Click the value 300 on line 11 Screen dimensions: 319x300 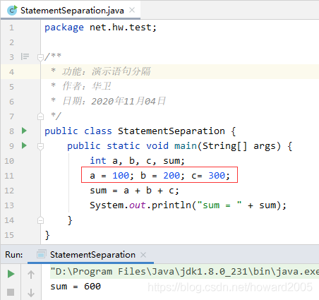(x=217, y=176)
